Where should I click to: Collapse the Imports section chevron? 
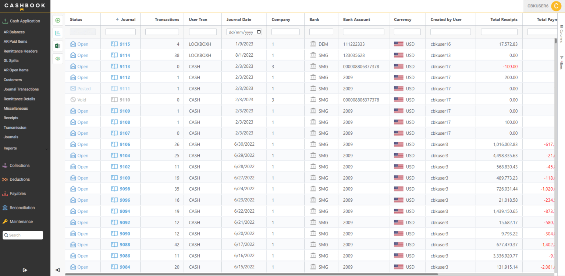(47, 148)
